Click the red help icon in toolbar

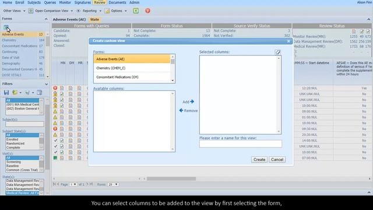point(147,10)
